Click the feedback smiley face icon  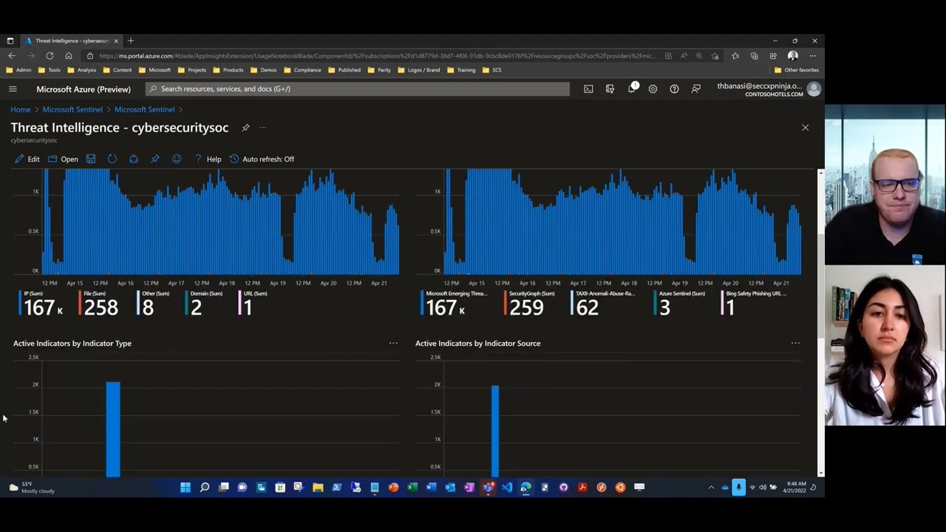(x=177, y=159)
